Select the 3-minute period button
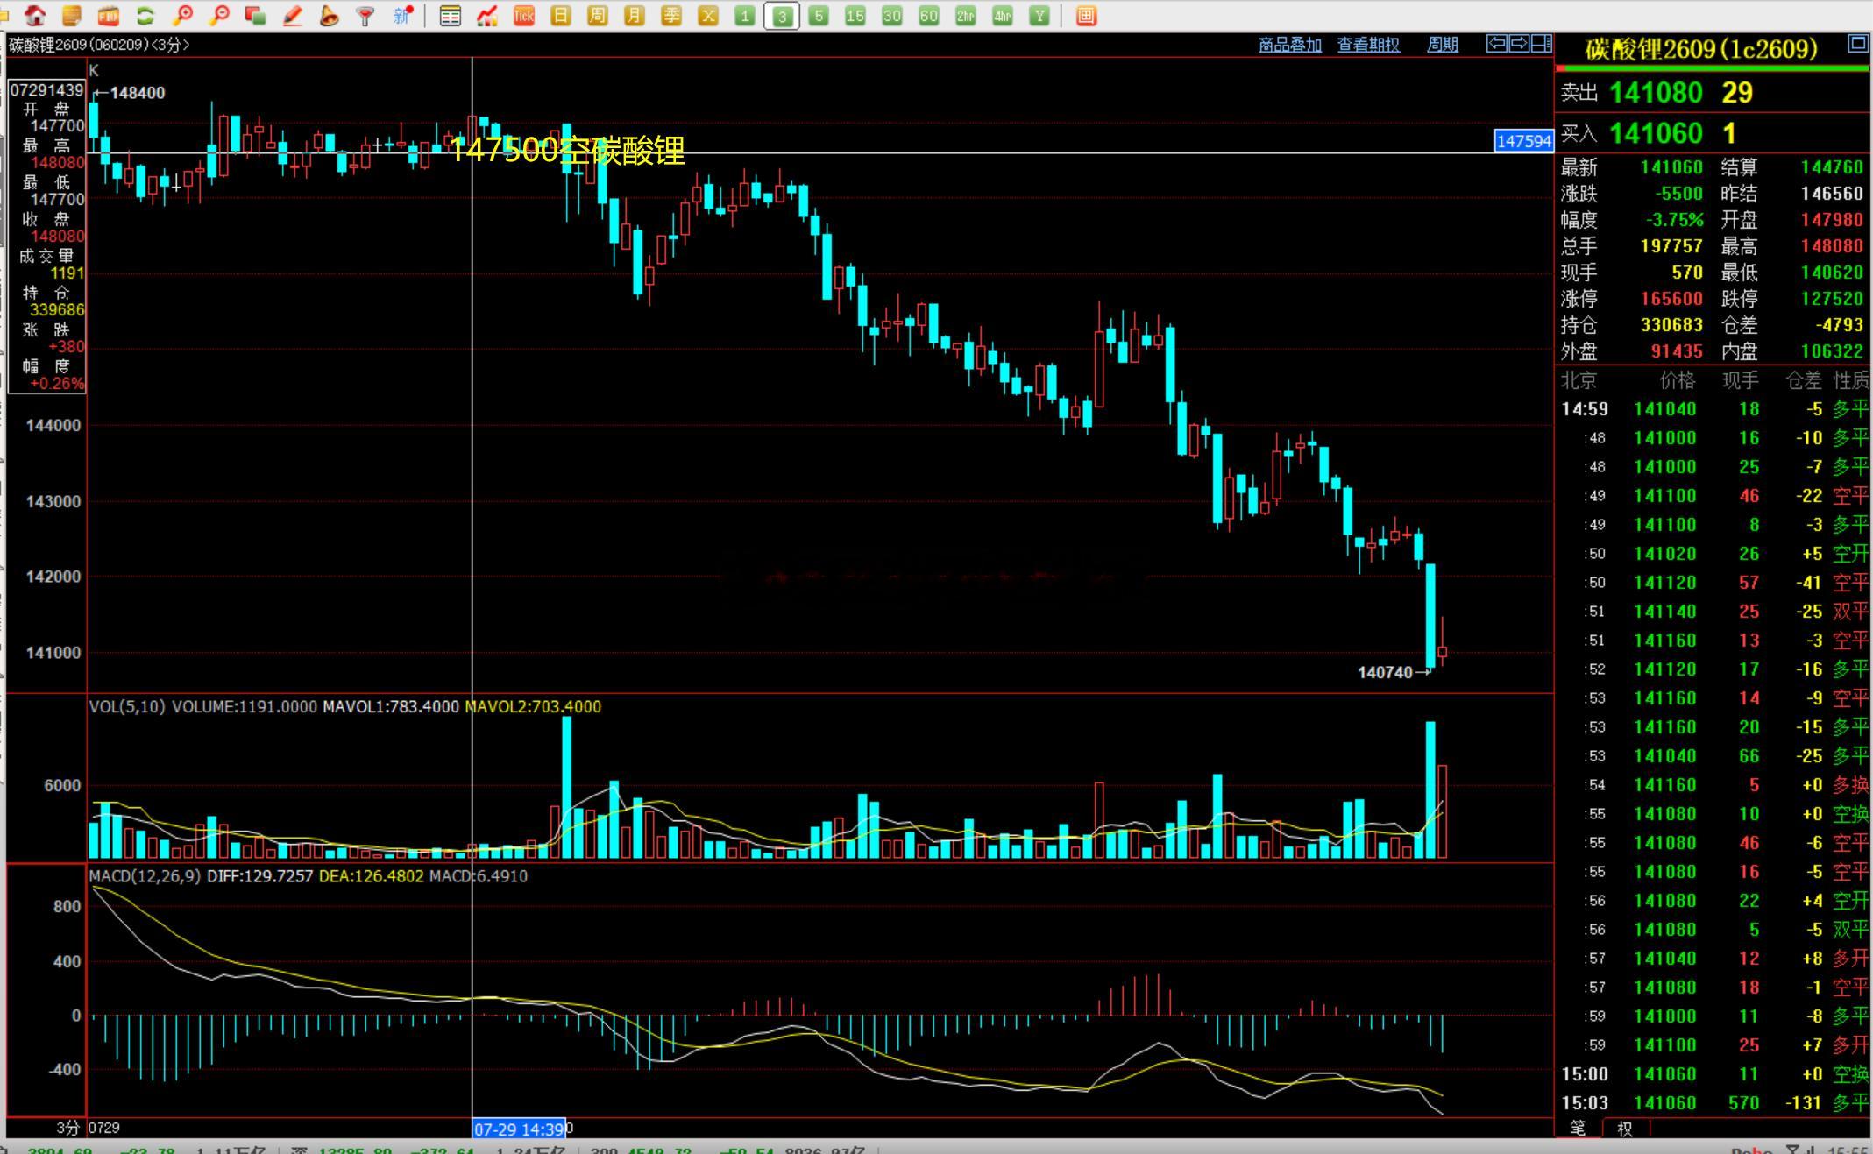Image resolution: width=1873 pixels, height=1154 pixels. pos(782,16)
